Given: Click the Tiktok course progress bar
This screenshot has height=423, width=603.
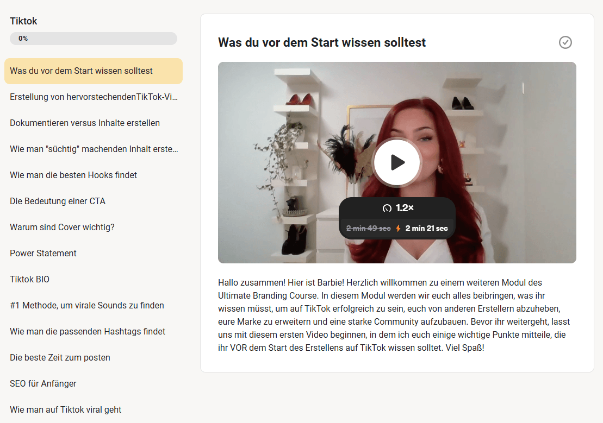Looking at the screenshot, I should tap(94, 39).
